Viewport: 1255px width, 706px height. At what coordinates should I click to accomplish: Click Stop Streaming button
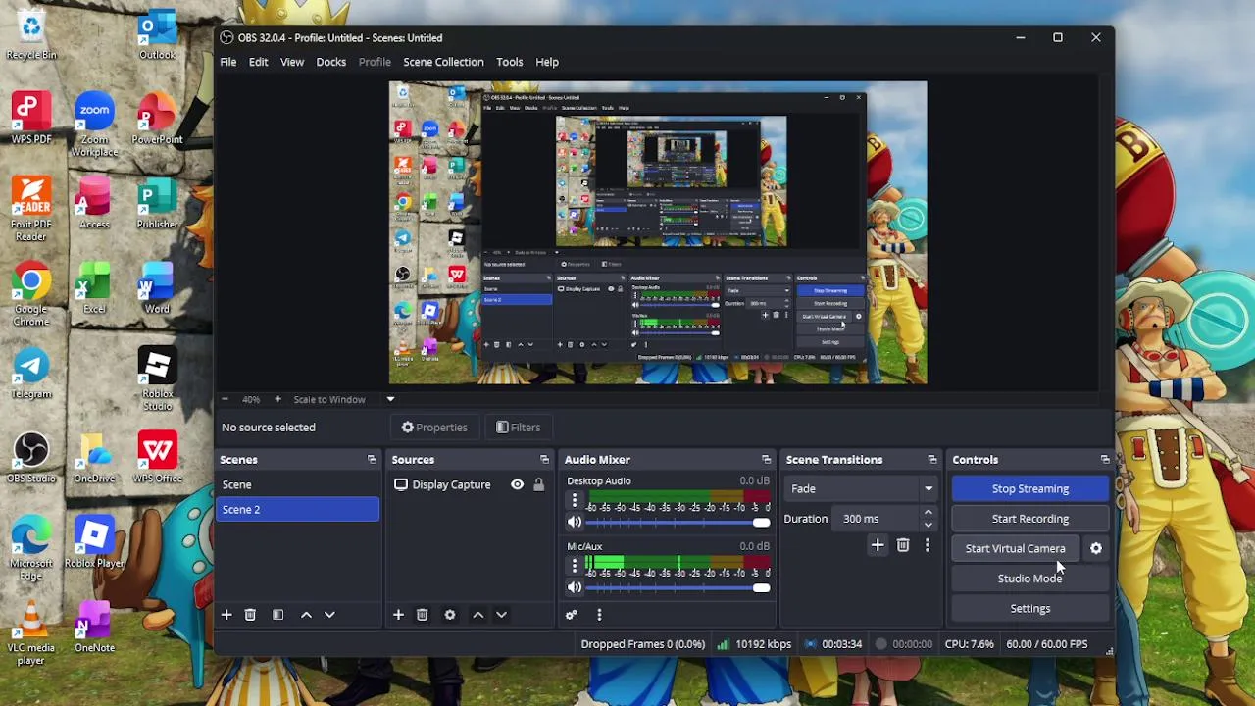tap(1029, 488)
